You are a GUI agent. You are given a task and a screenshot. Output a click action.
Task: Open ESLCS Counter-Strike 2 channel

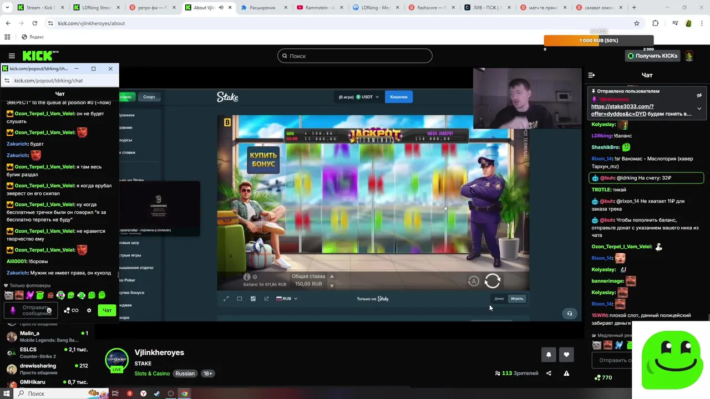(47, 352)
